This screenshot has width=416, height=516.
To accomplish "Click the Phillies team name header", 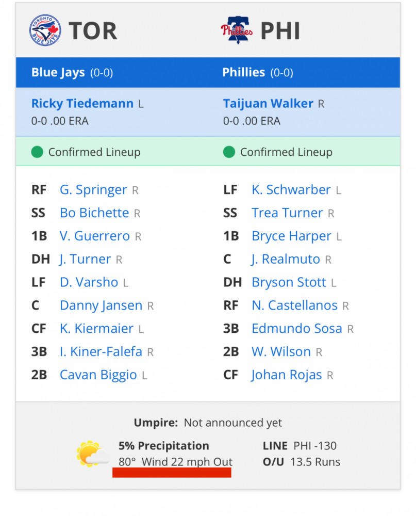I will pos(244,72).
